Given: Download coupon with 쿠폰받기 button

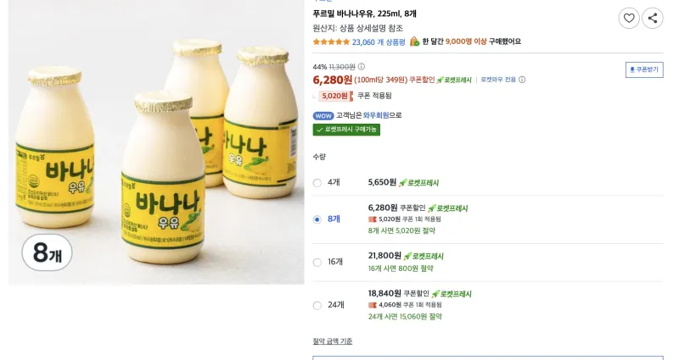Looking at the screenshot, I should tap(644, 69).
